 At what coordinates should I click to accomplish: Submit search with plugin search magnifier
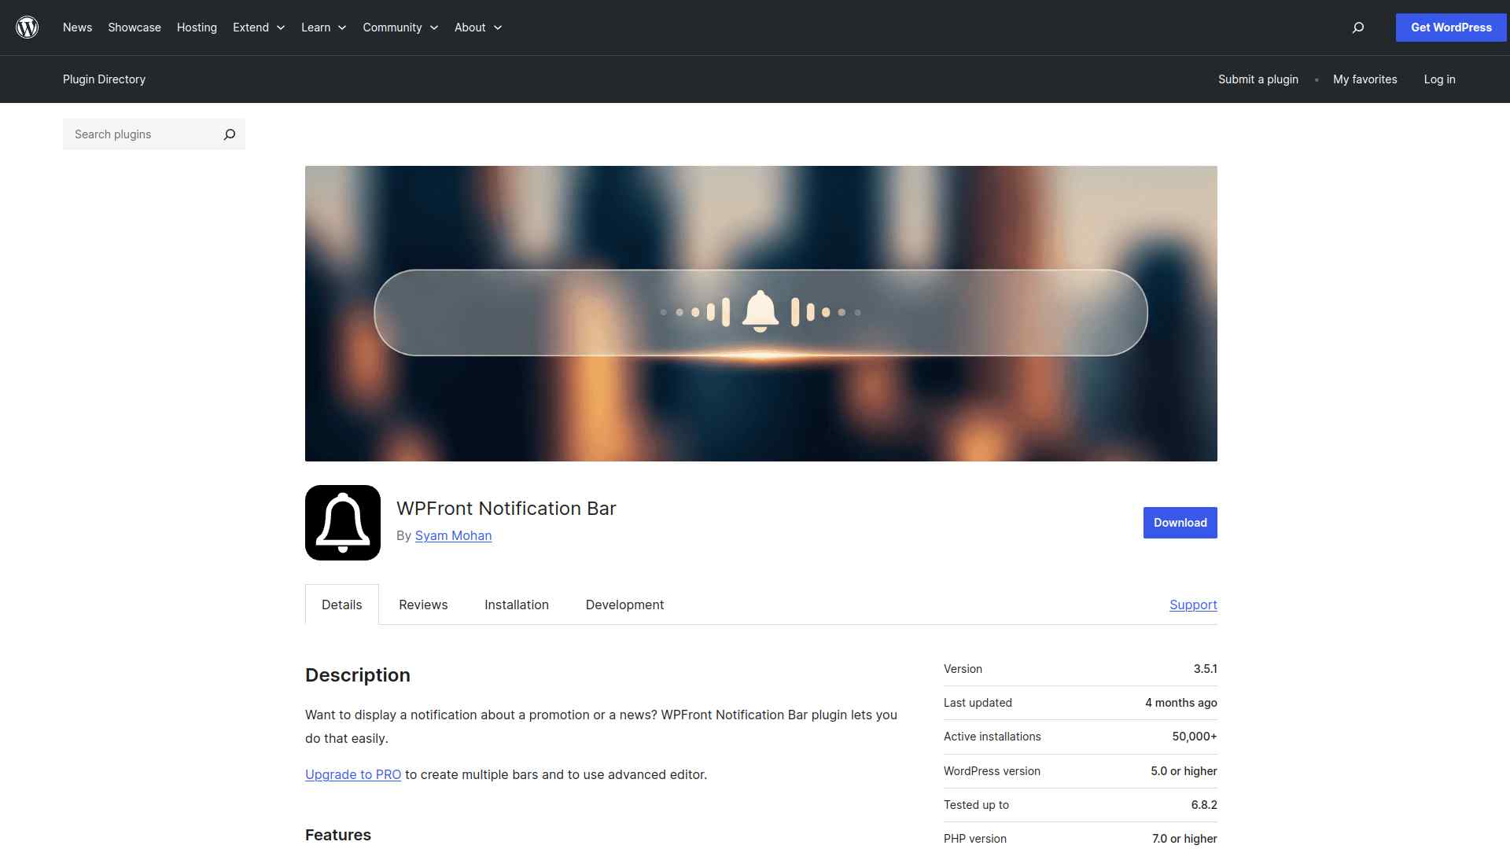pos(229,134)
